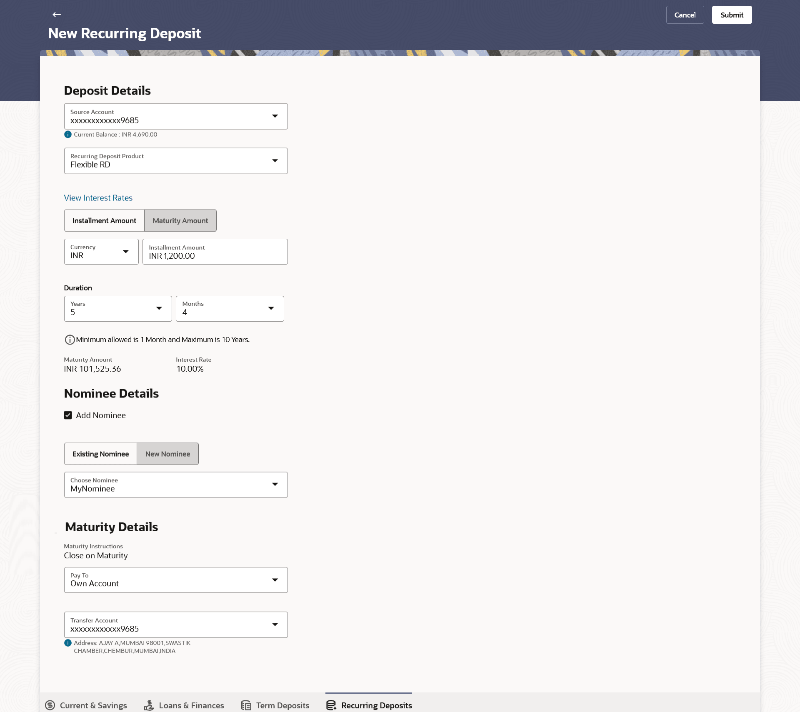Click the transfer account address info icon
800x712 pixels.
click(x=68, y=643)
